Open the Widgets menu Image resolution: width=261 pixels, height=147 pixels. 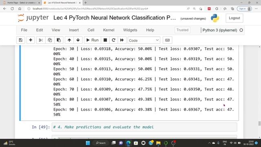(130, 30)
